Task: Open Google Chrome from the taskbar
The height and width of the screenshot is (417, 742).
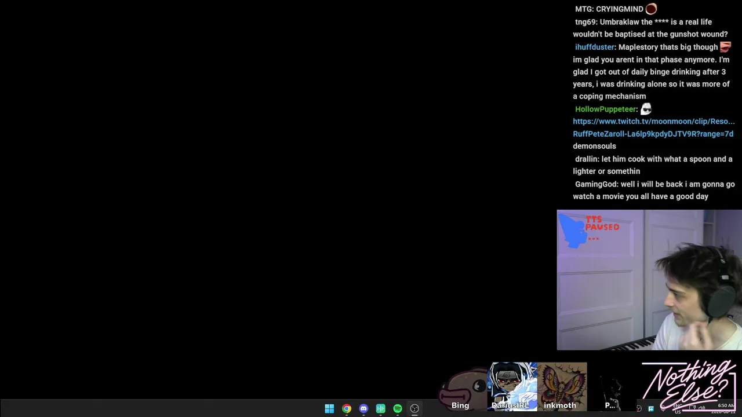Action: click(x=347, y=409)
